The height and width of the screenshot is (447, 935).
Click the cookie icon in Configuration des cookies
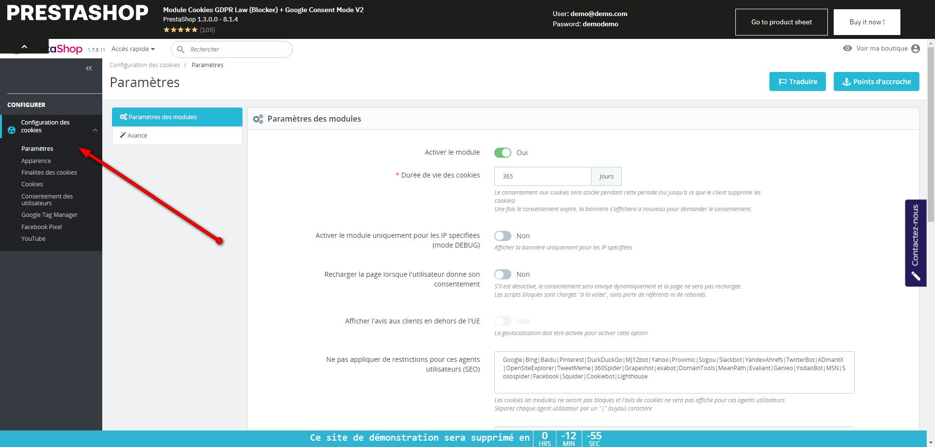[12, 130]
